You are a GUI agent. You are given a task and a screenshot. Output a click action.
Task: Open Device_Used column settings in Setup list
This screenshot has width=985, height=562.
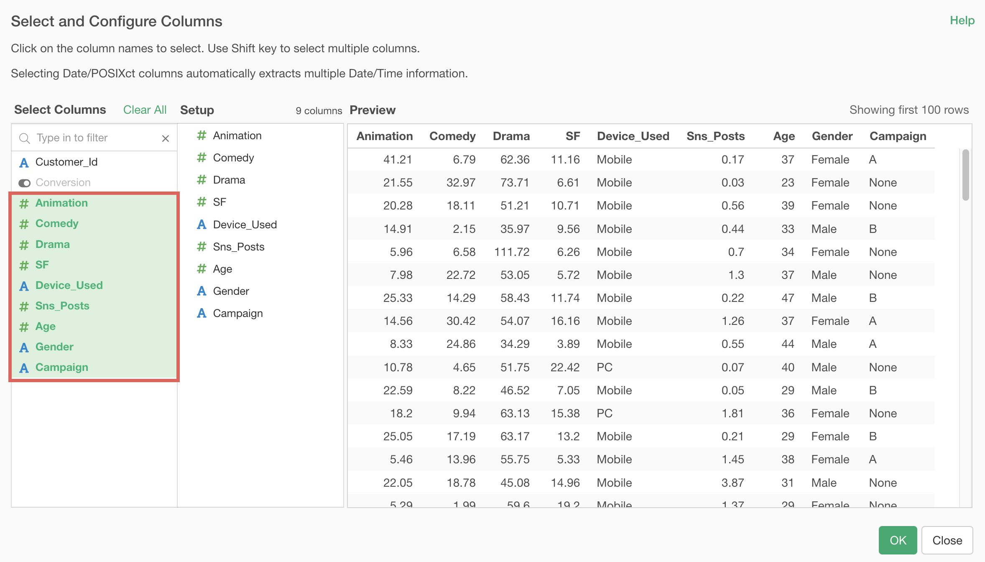pos(245,225)
